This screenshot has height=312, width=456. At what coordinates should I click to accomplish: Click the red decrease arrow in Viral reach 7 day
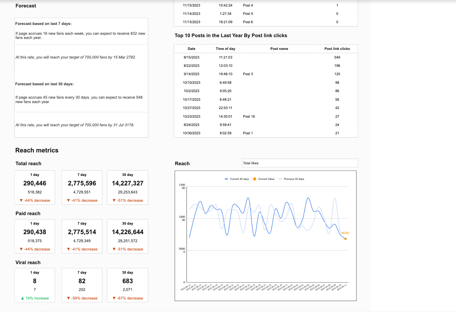68,298
